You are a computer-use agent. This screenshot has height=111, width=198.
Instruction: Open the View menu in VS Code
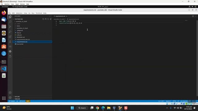pyautogui.click(x=25, y=13)
